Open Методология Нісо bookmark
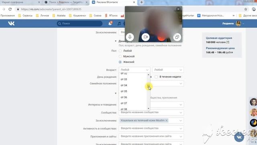The height and width of the screenshot is (145, 257). [x=210, y=16]
